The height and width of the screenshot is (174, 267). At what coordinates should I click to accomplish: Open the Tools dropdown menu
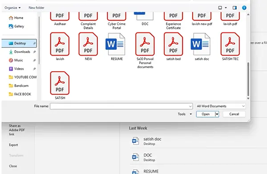[x=185, y=114]
